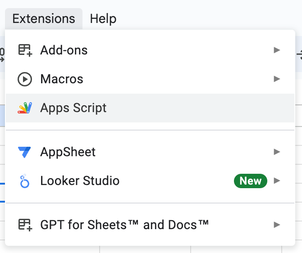Open GPT for Sheets™ and Docs™ entry
Screen dimensions: 302x253
point(124,224)
